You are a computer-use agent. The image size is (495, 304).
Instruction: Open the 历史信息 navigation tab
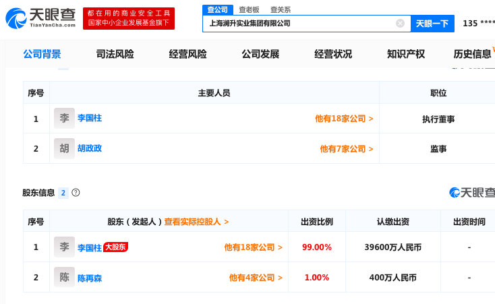pyautogui.click(x=473, y=55)
